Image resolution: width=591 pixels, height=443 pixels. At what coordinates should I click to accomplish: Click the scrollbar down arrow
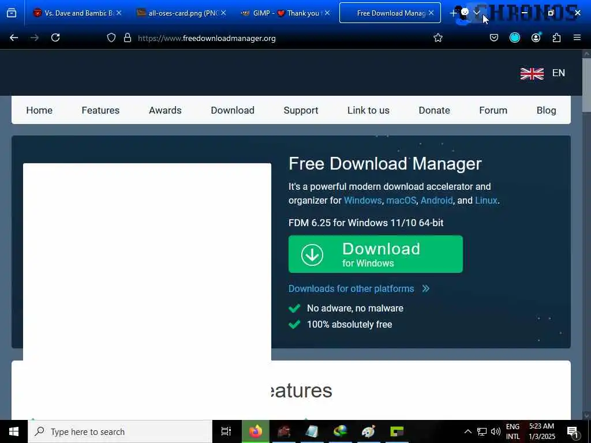[586, 416]
